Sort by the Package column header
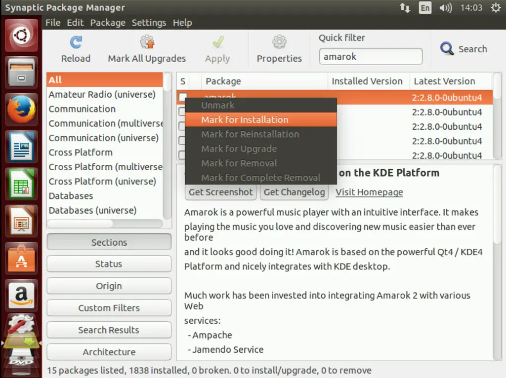Screen dimensions: 506x378 point(265,81)
